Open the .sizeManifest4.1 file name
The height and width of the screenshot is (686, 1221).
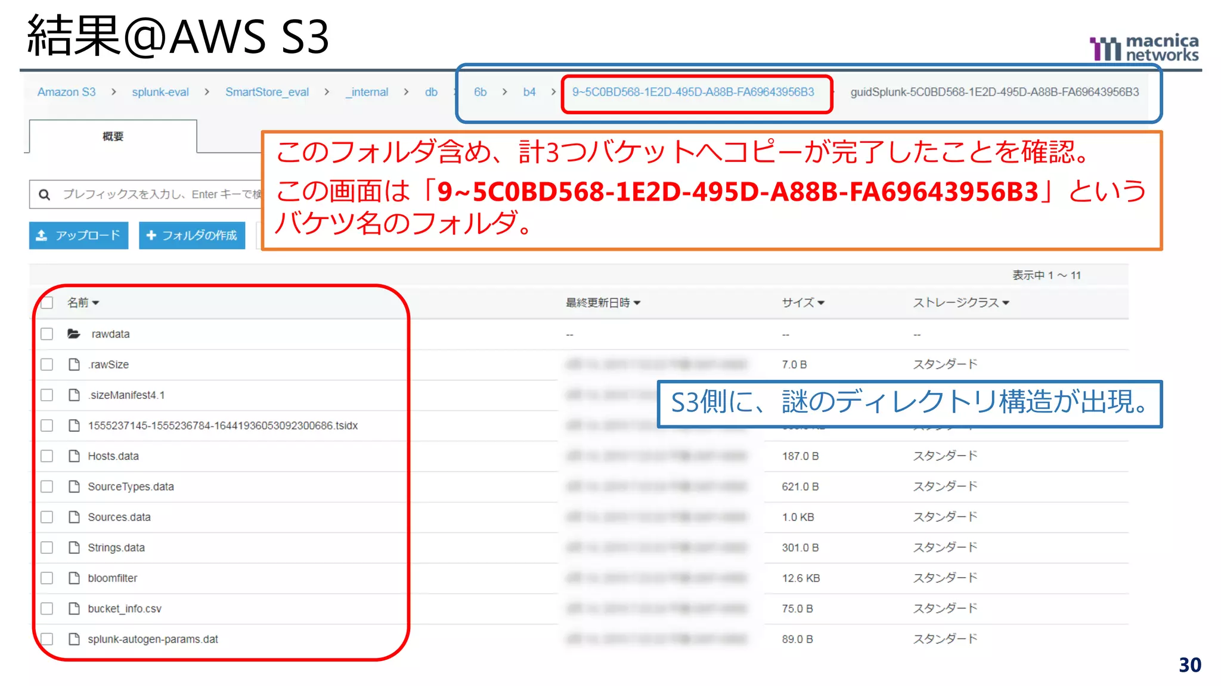[x=126, y=395]
